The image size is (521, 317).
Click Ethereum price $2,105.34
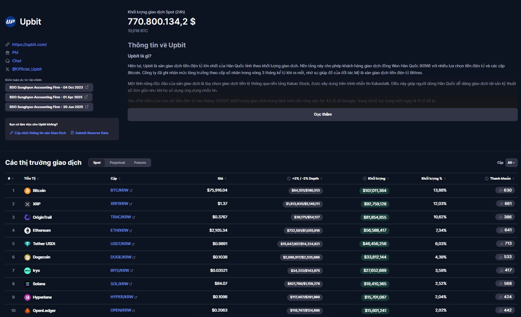click(x=218, y=231)
